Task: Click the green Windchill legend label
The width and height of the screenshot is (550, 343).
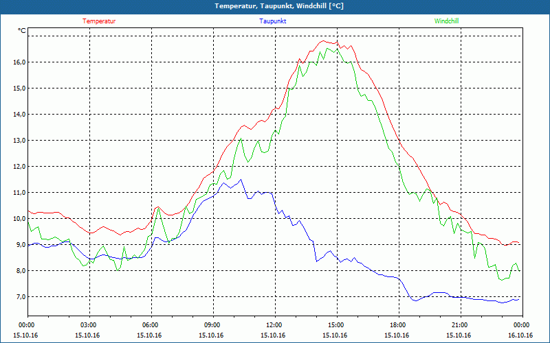Action: tap(446, 21)
